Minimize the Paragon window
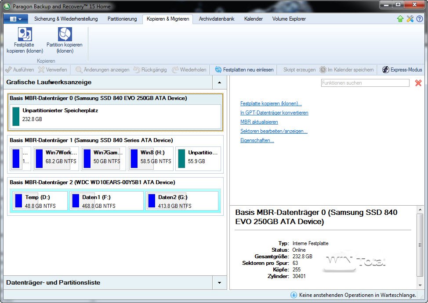The width and height of the screenshot is (428, 303). [x=386, y=5]
